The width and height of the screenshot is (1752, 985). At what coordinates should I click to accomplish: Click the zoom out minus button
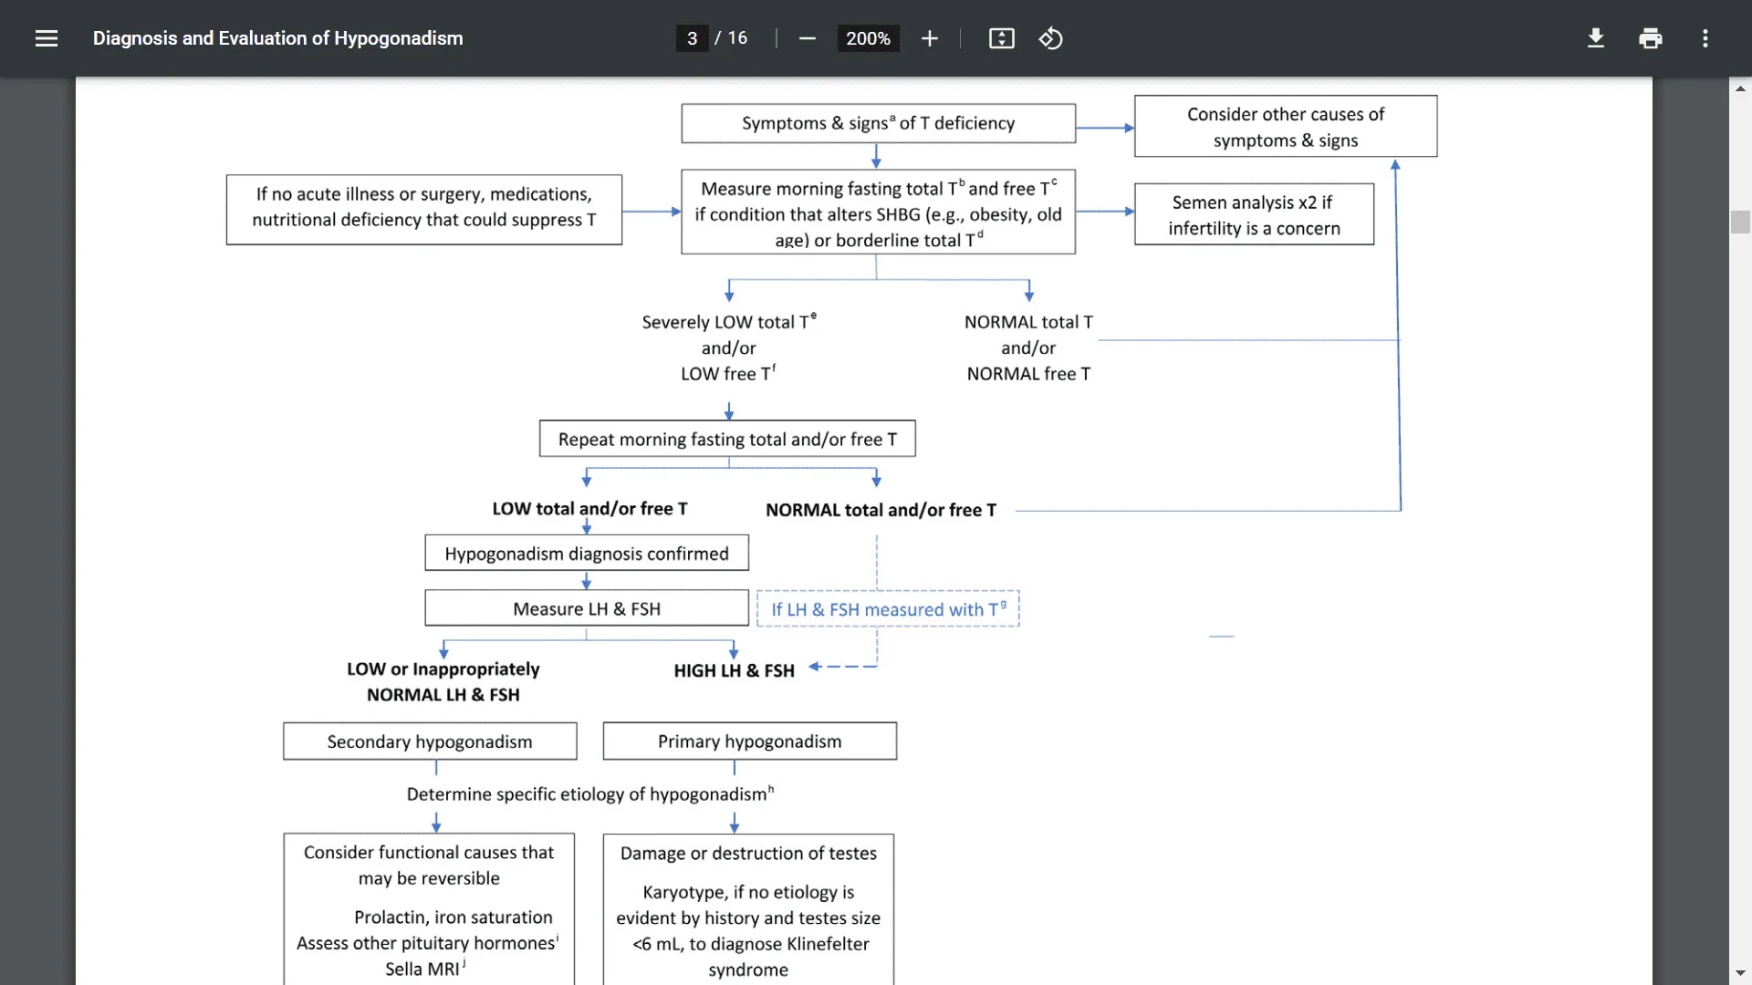[808, 38]
